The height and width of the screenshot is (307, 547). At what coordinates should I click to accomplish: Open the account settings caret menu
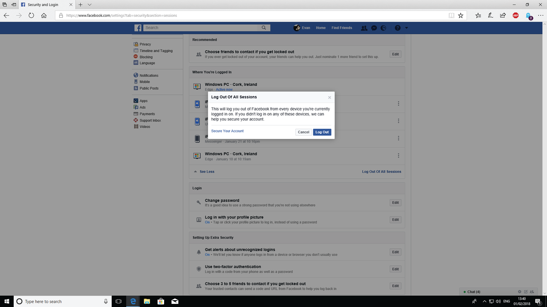[406, 28]
